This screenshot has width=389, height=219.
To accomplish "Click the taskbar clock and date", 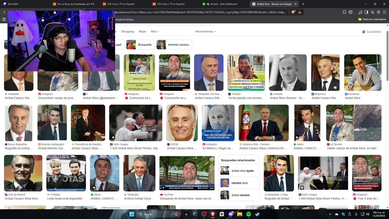I will (379, 214).
